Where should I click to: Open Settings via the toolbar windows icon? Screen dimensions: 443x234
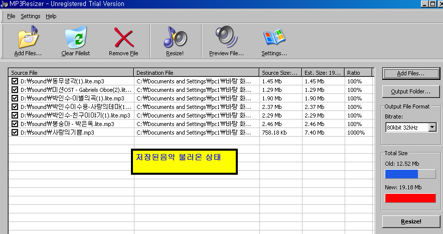coord(274,38)
